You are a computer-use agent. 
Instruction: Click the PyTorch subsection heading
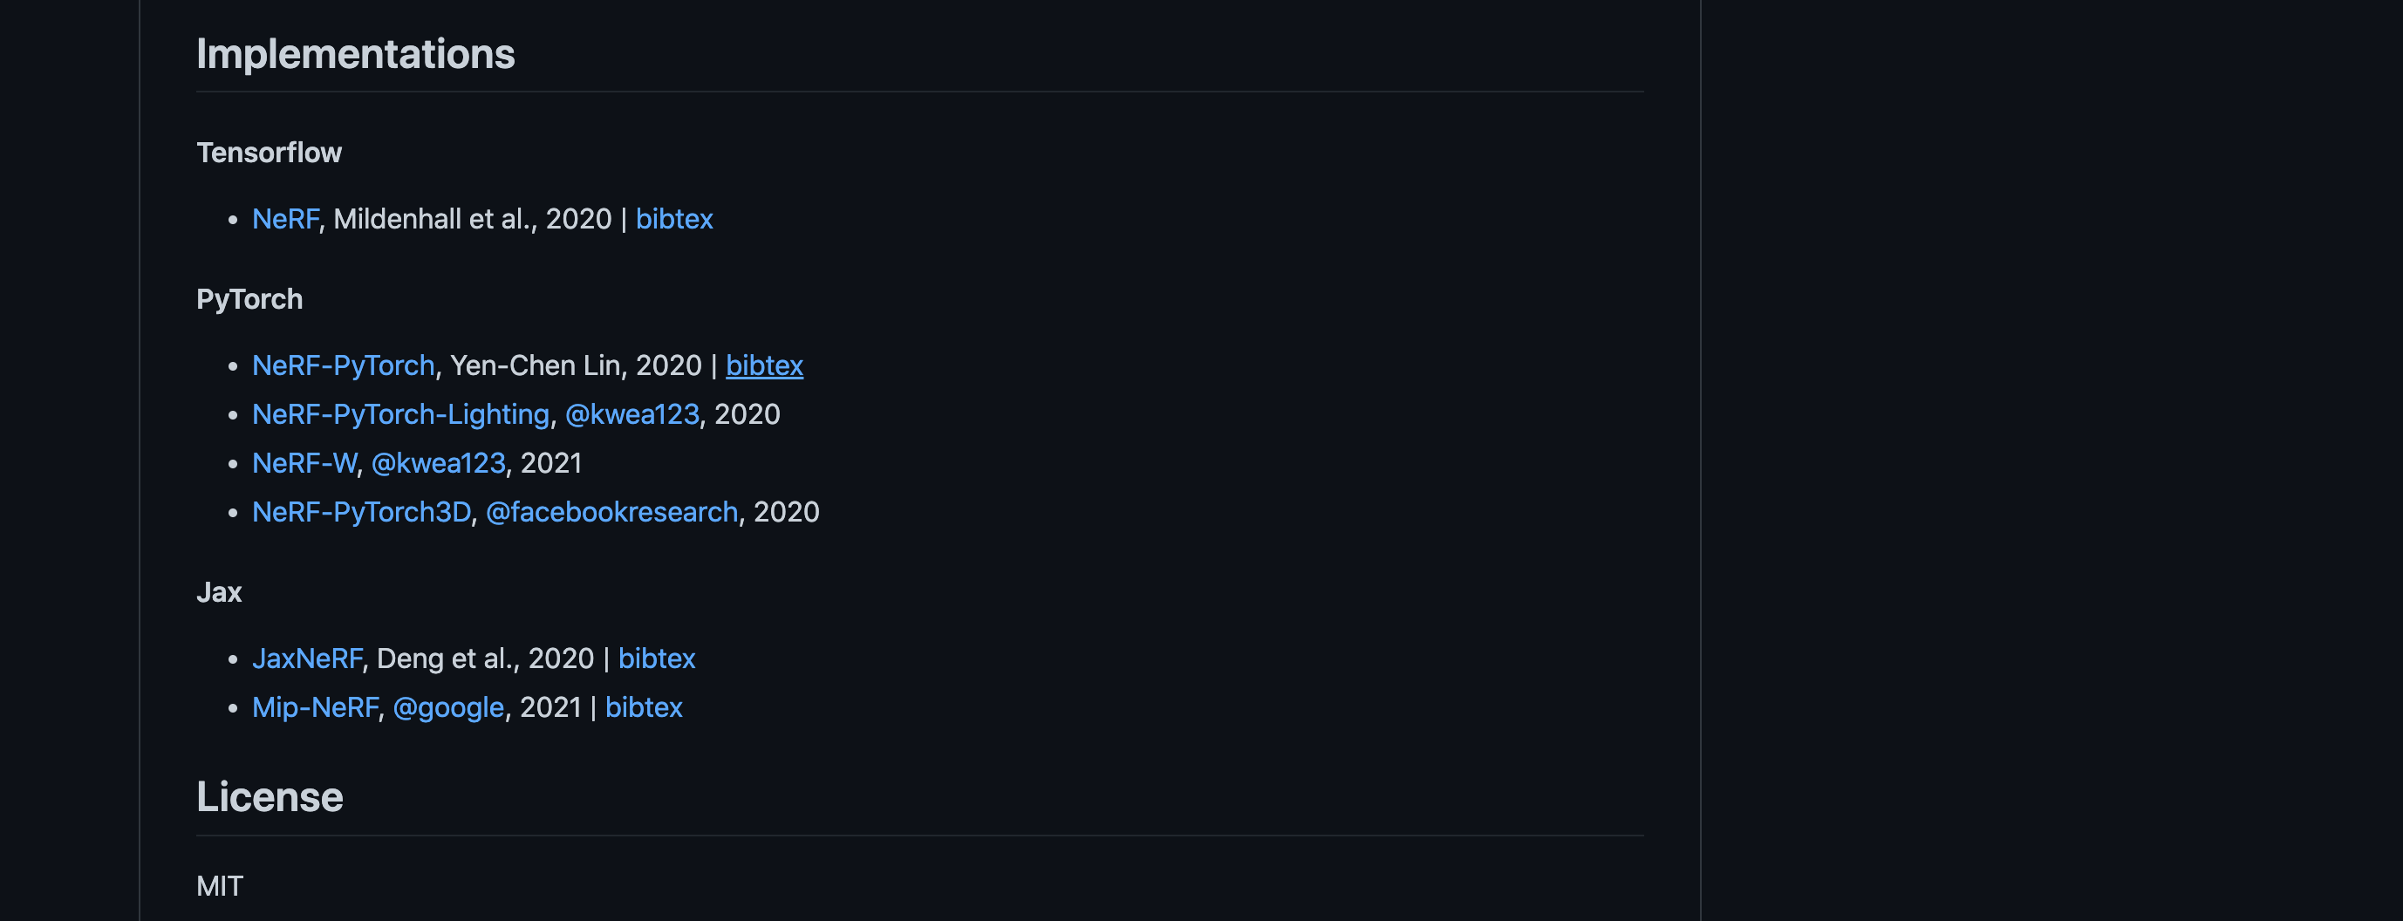249,299
